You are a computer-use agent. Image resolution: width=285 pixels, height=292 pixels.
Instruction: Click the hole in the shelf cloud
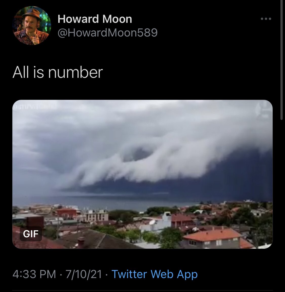[x=138, y=154]
